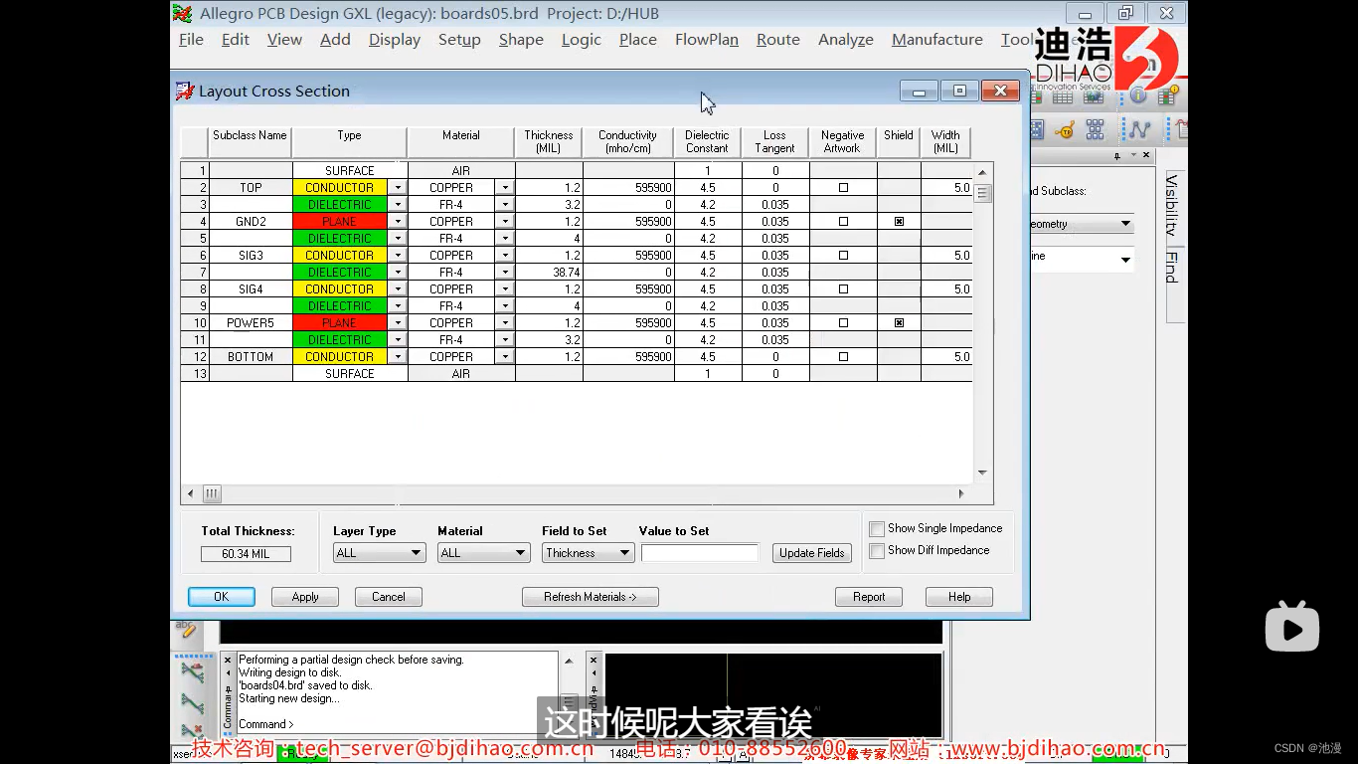The image size is (1358, 764).
Task: Click the plain gray grid toolbar icon
Action: 1063,97
